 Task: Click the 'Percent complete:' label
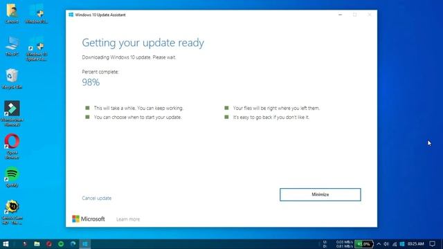tap(100, 72)
